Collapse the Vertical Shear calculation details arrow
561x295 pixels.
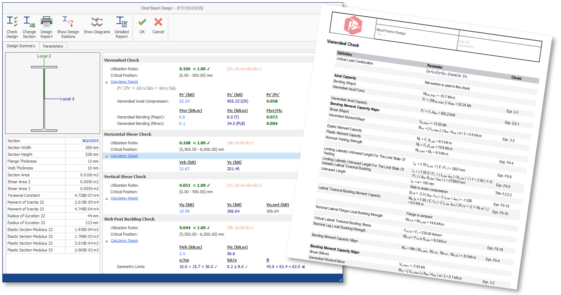tap(106, 199)
